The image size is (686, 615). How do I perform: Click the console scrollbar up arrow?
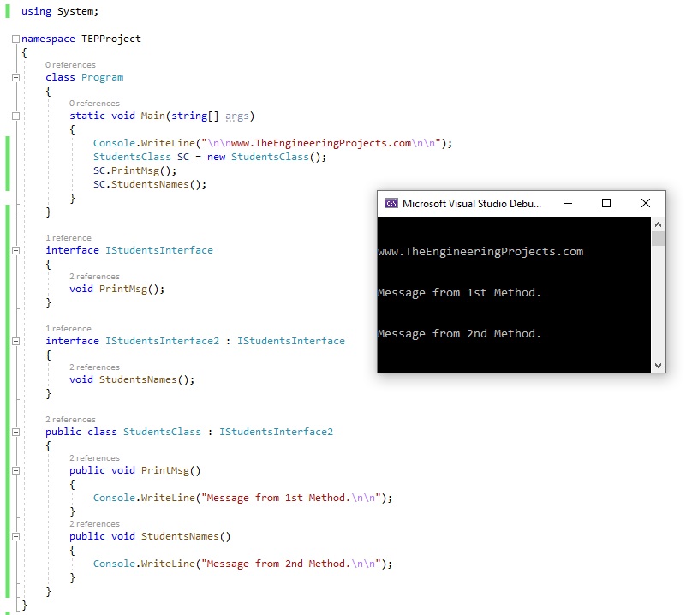[x=658, y=223]
